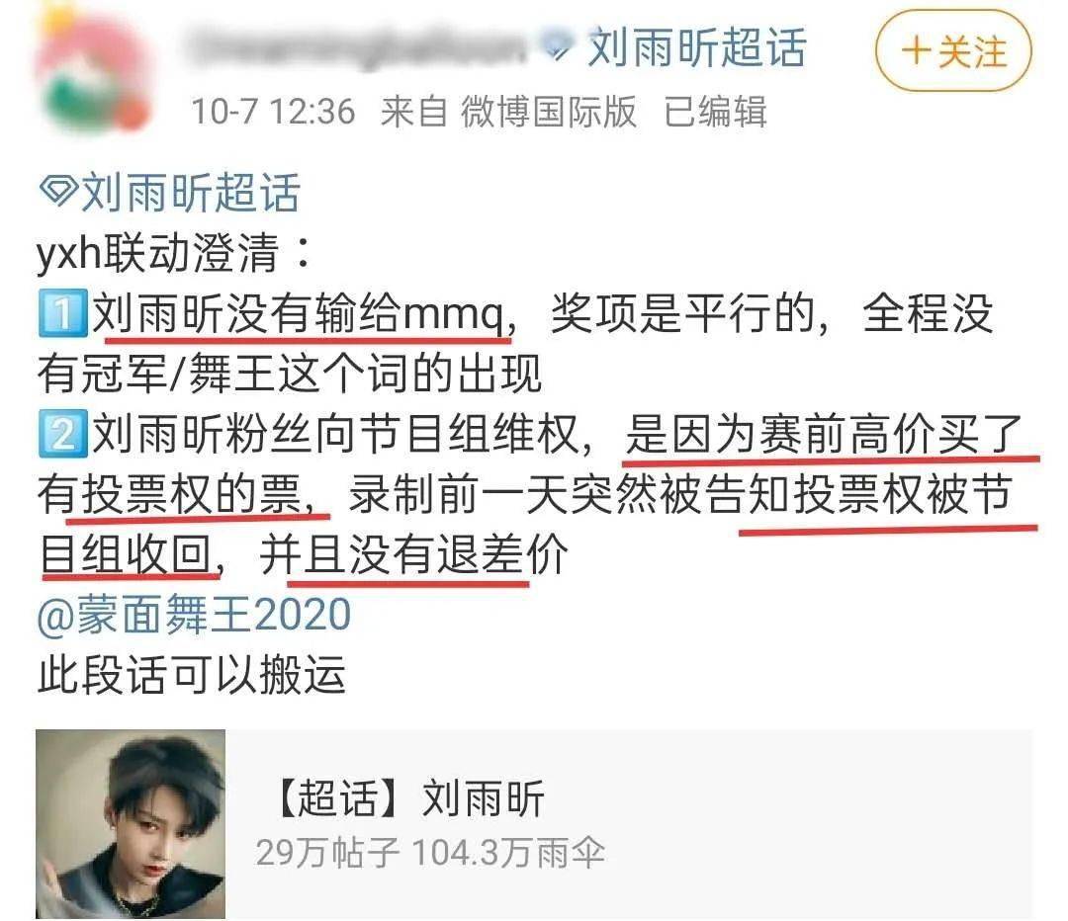Click the 29万帖子 104.3万雨伞 stats line
This screenshot has width=1068, height=921.
click(x=430, y=853)
